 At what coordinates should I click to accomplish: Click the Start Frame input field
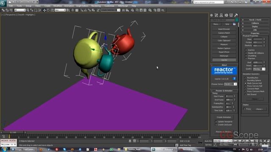(x=230, y=96)
